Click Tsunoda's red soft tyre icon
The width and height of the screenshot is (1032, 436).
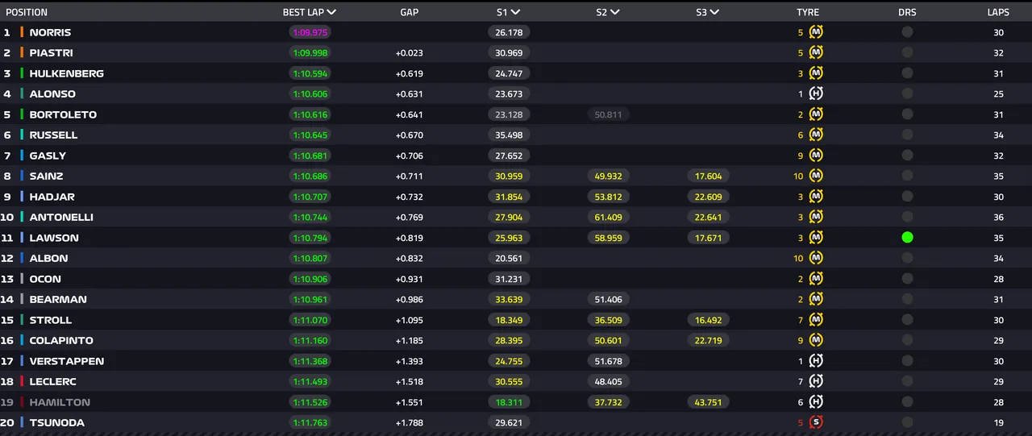[816, 422]
